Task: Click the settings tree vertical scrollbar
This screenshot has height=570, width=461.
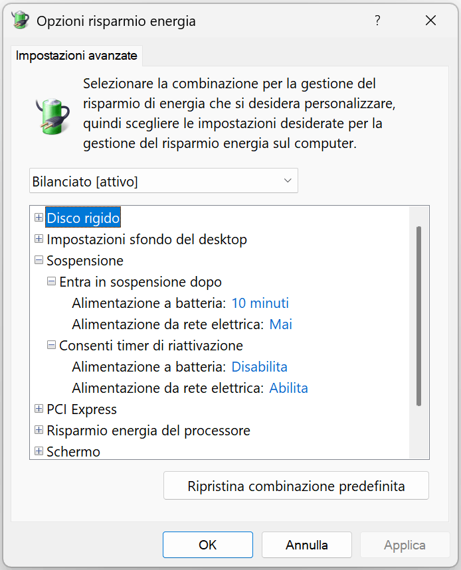Action: (418, 315)
